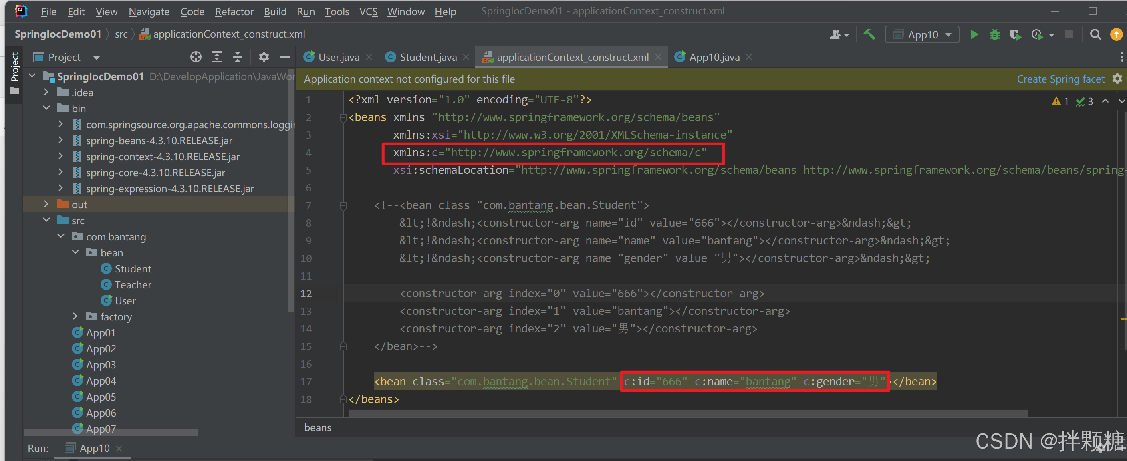Build project with the hammer icon
The image size is (1127, 461).
click(x=869, y=34)
